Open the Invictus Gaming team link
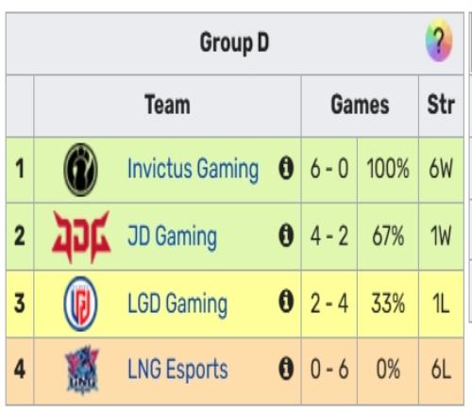 click(193, 170)
